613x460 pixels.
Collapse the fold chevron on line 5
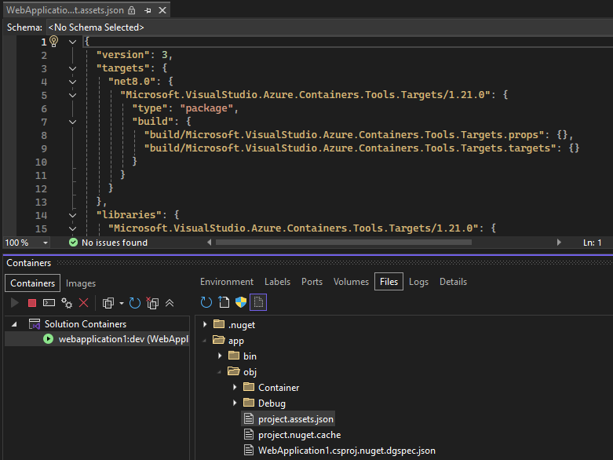pos(73,95)
